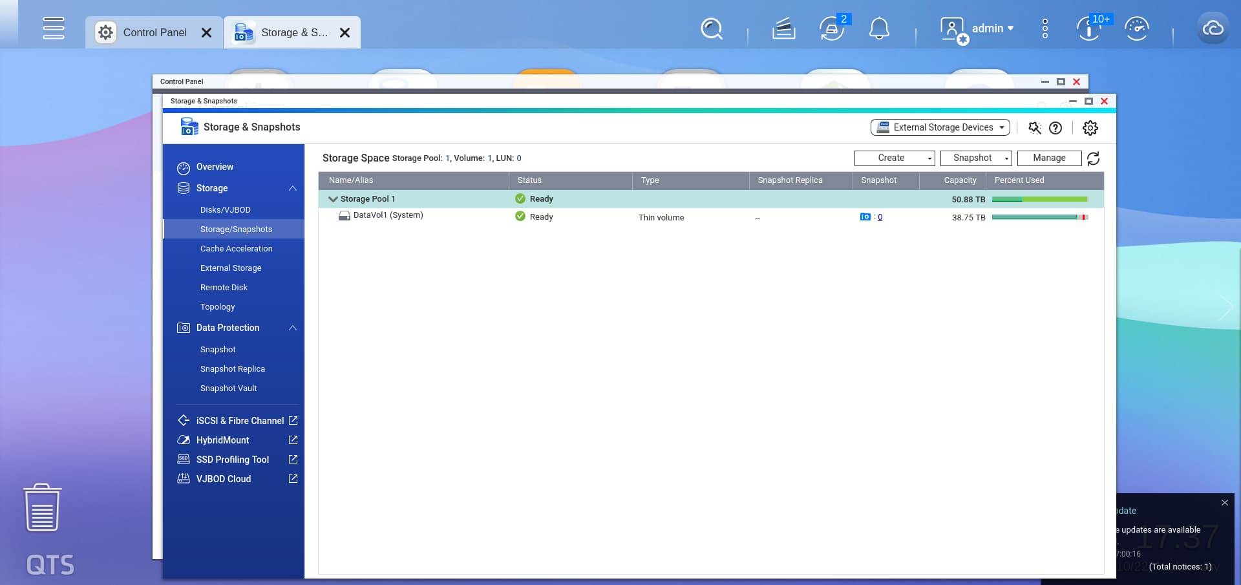Collapse the Data Protection sidebar section
This screenshot has height=585, width=1241.
click(x=292, y=328)
